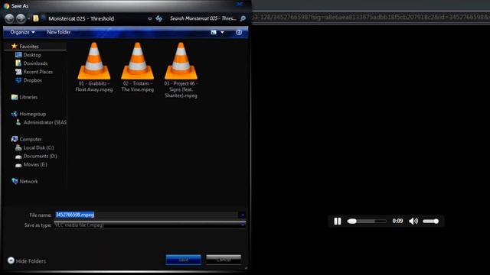The height and width of the screenshot is (275, 490).
Task: Expand the address bar history dropdown
Action: point(150,18)
